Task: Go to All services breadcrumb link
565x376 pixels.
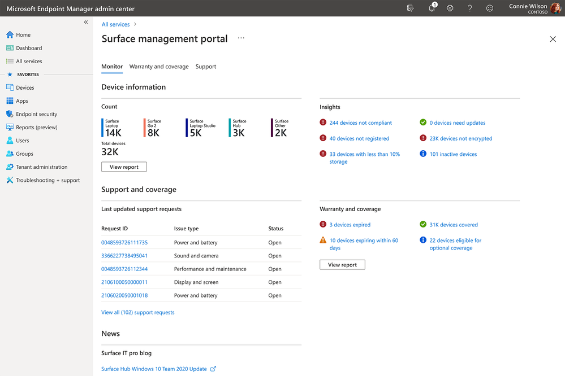Action: pyautogui.click(x=115, y=24)
